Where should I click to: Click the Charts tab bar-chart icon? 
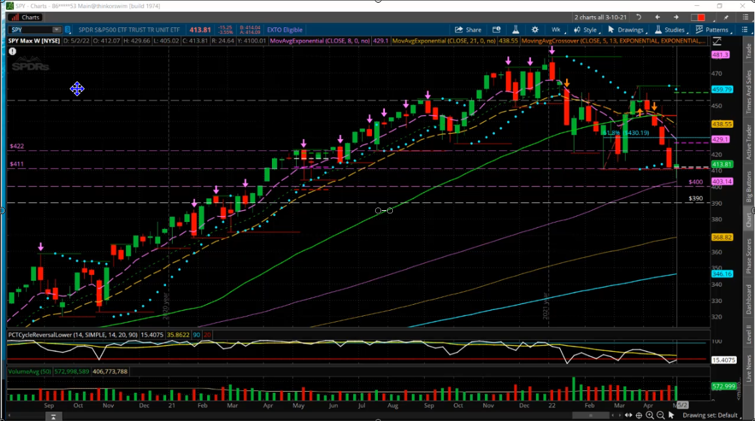(14, 18)
